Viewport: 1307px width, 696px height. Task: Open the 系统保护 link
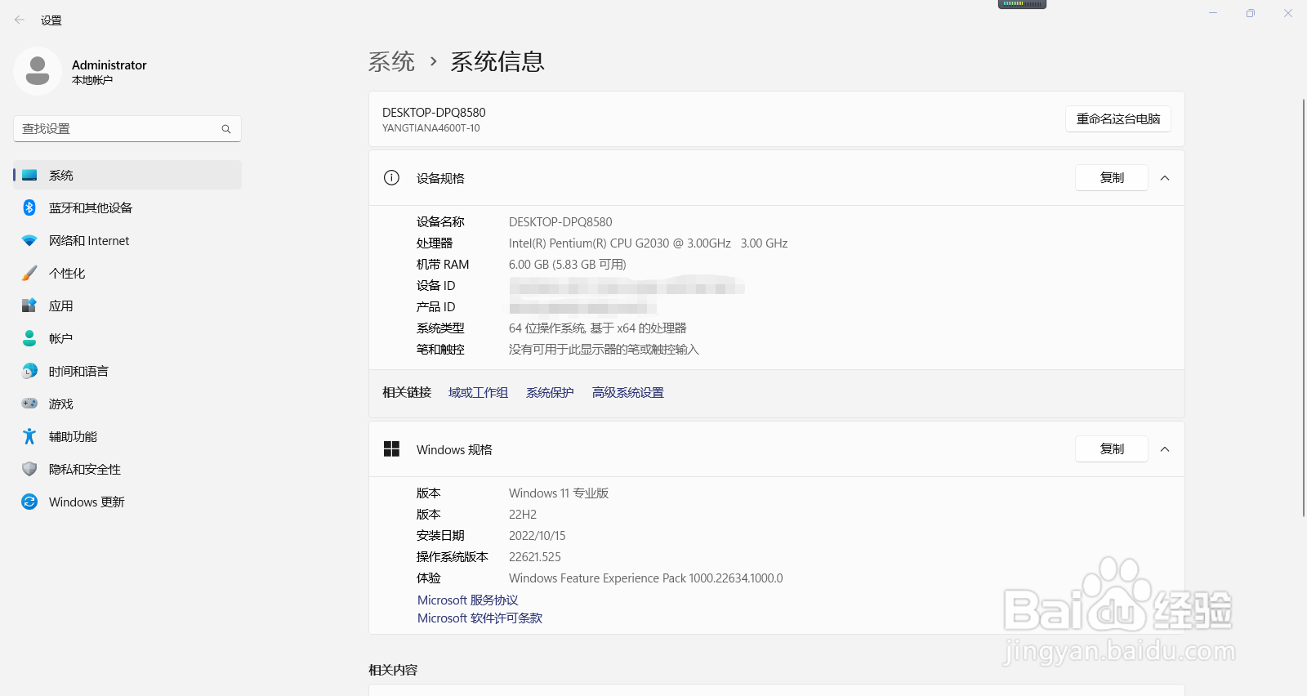pos(550,393)
